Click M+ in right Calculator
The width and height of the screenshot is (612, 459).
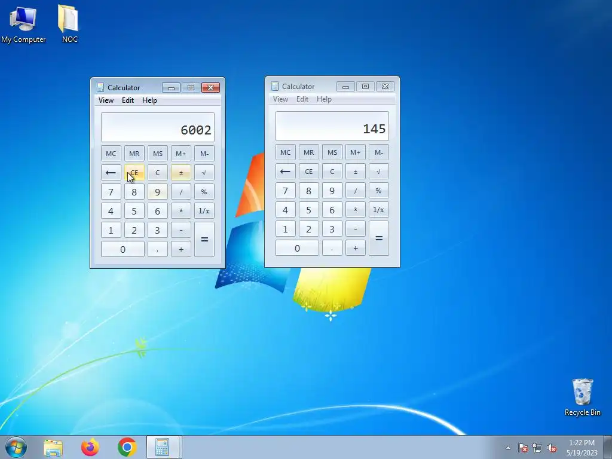355,152
